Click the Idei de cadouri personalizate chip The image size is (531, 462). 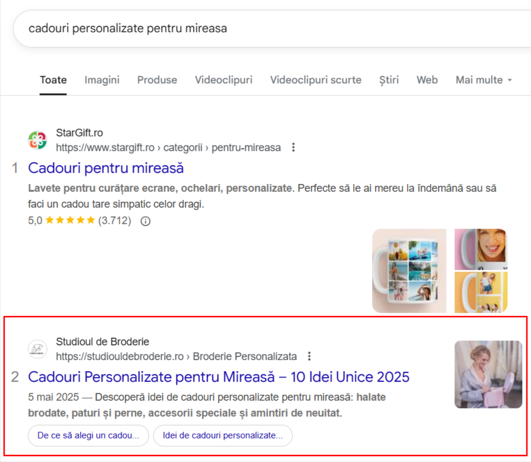[x=223, y=436]
